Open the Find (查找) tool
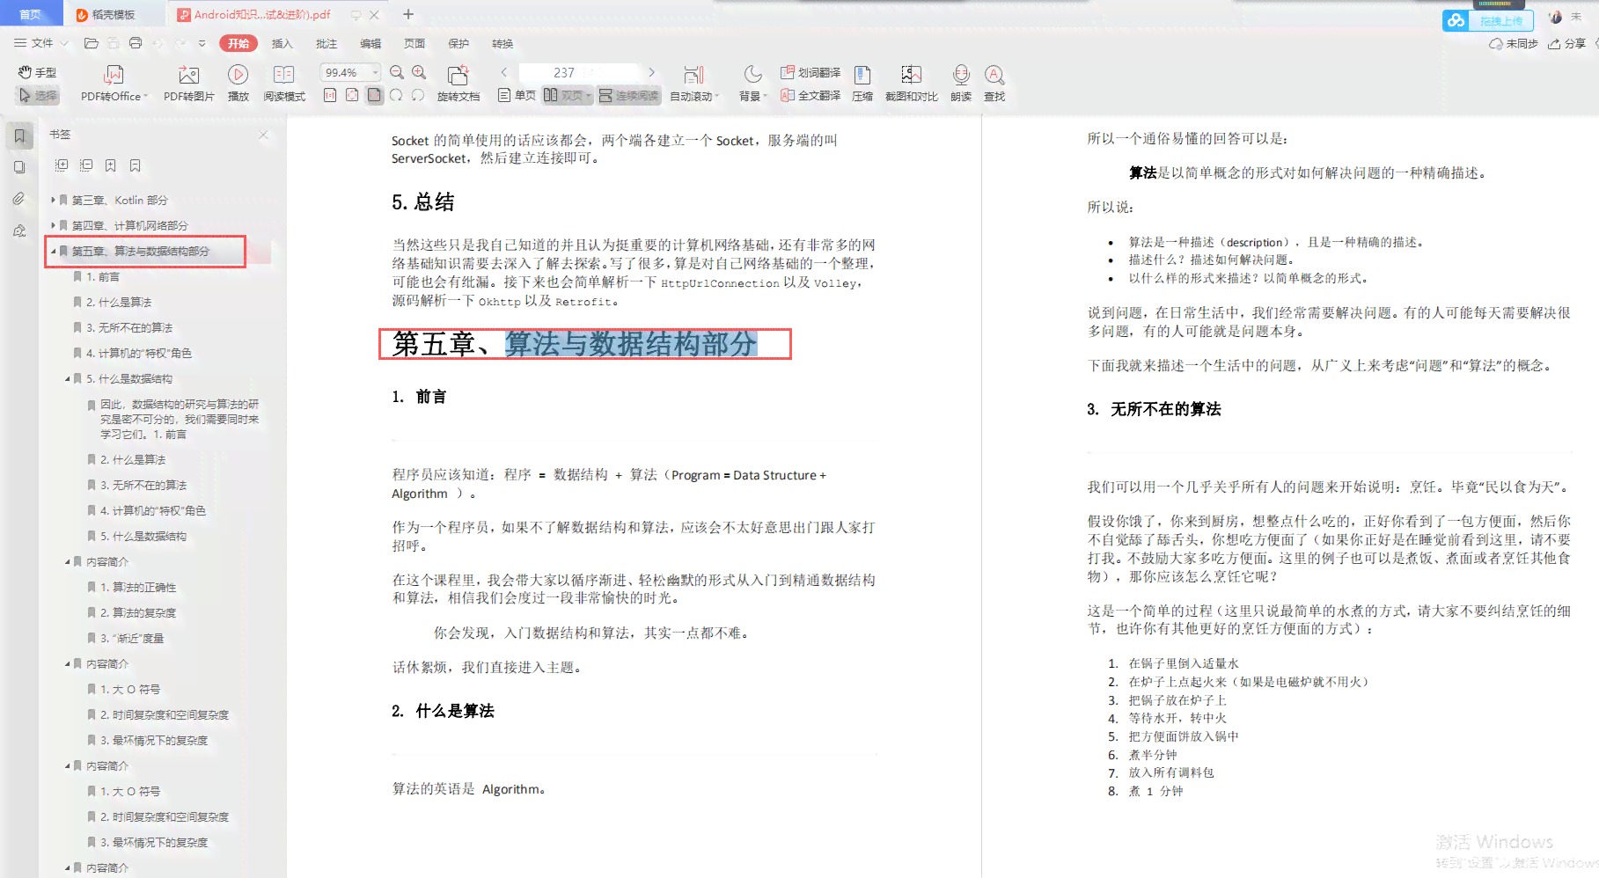The width and height of the screenshot is (1599, 878). [x=994, y=84]
